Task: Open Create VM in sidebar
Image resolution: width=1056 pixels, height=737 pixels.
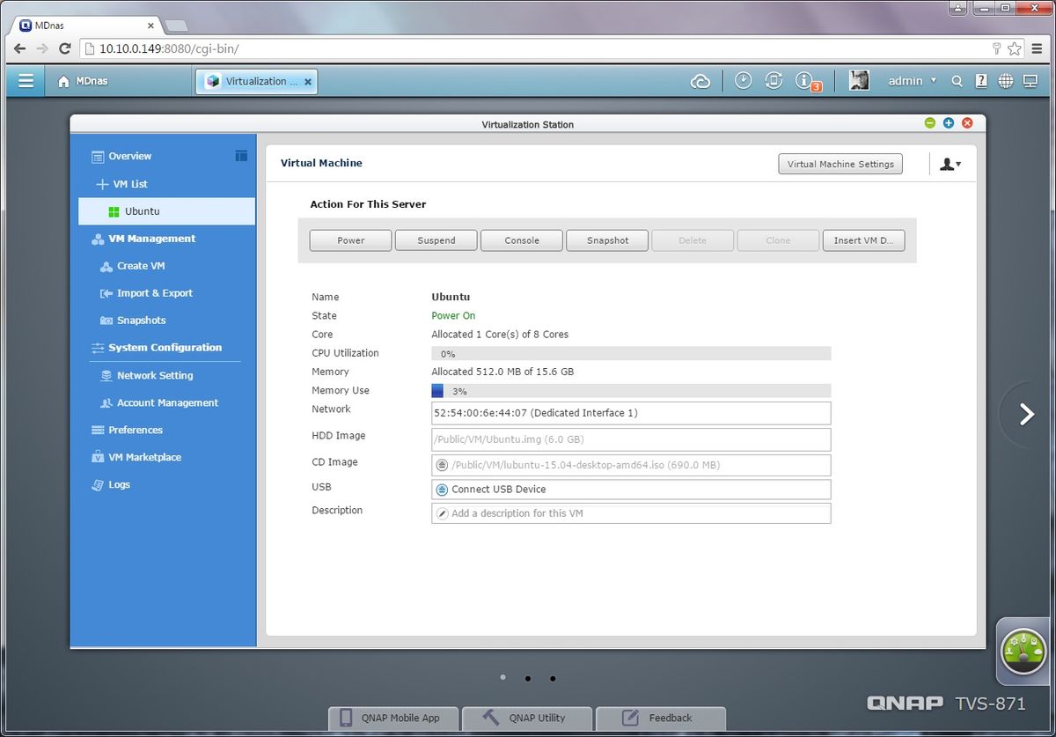Action: click(x=140, y=266)
